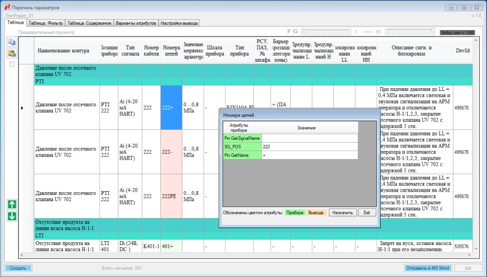The image size is (487, 277).
Task: Open the 'Настройки вывода' tab
Action: (179, 23)
